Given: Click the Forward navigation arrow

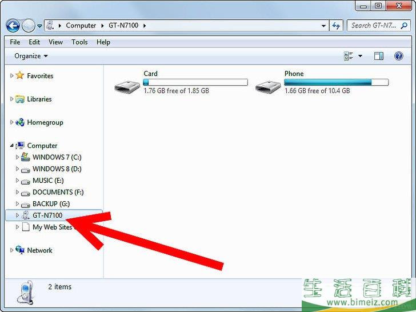Looking at the screenshot, I should pos(28,26).
